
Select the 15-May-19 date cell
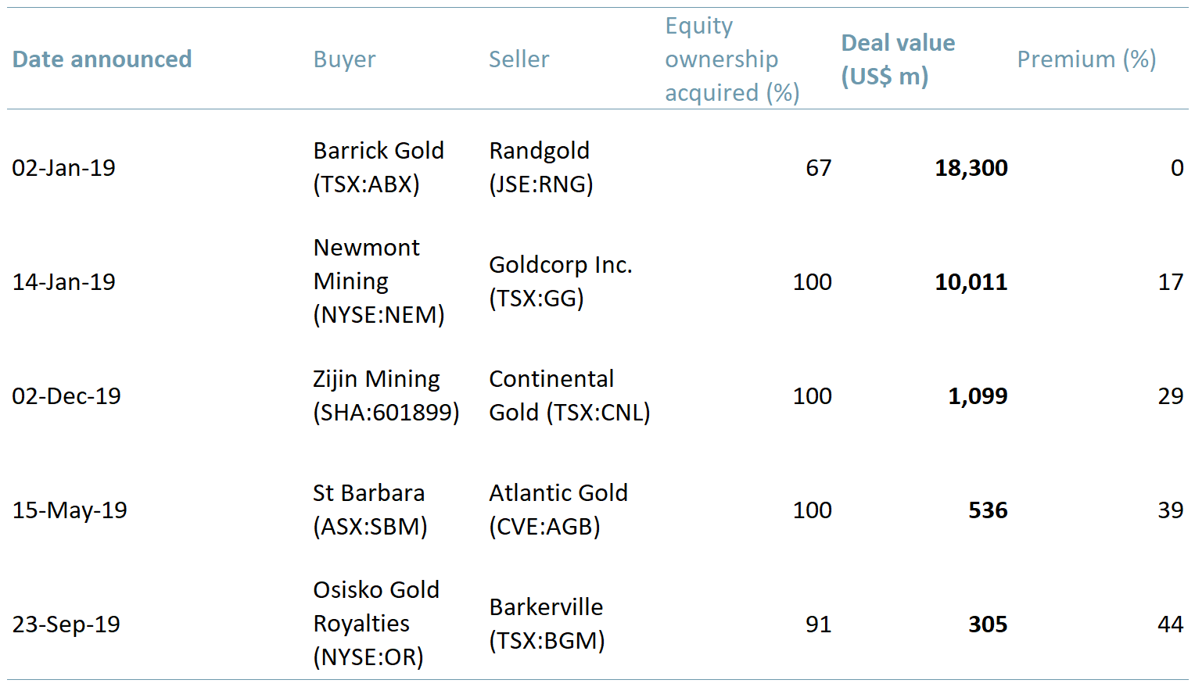pyautogui.click(x=70, y=510)
